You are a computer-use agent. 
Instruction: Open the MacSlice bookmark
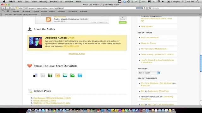[83, 11]
